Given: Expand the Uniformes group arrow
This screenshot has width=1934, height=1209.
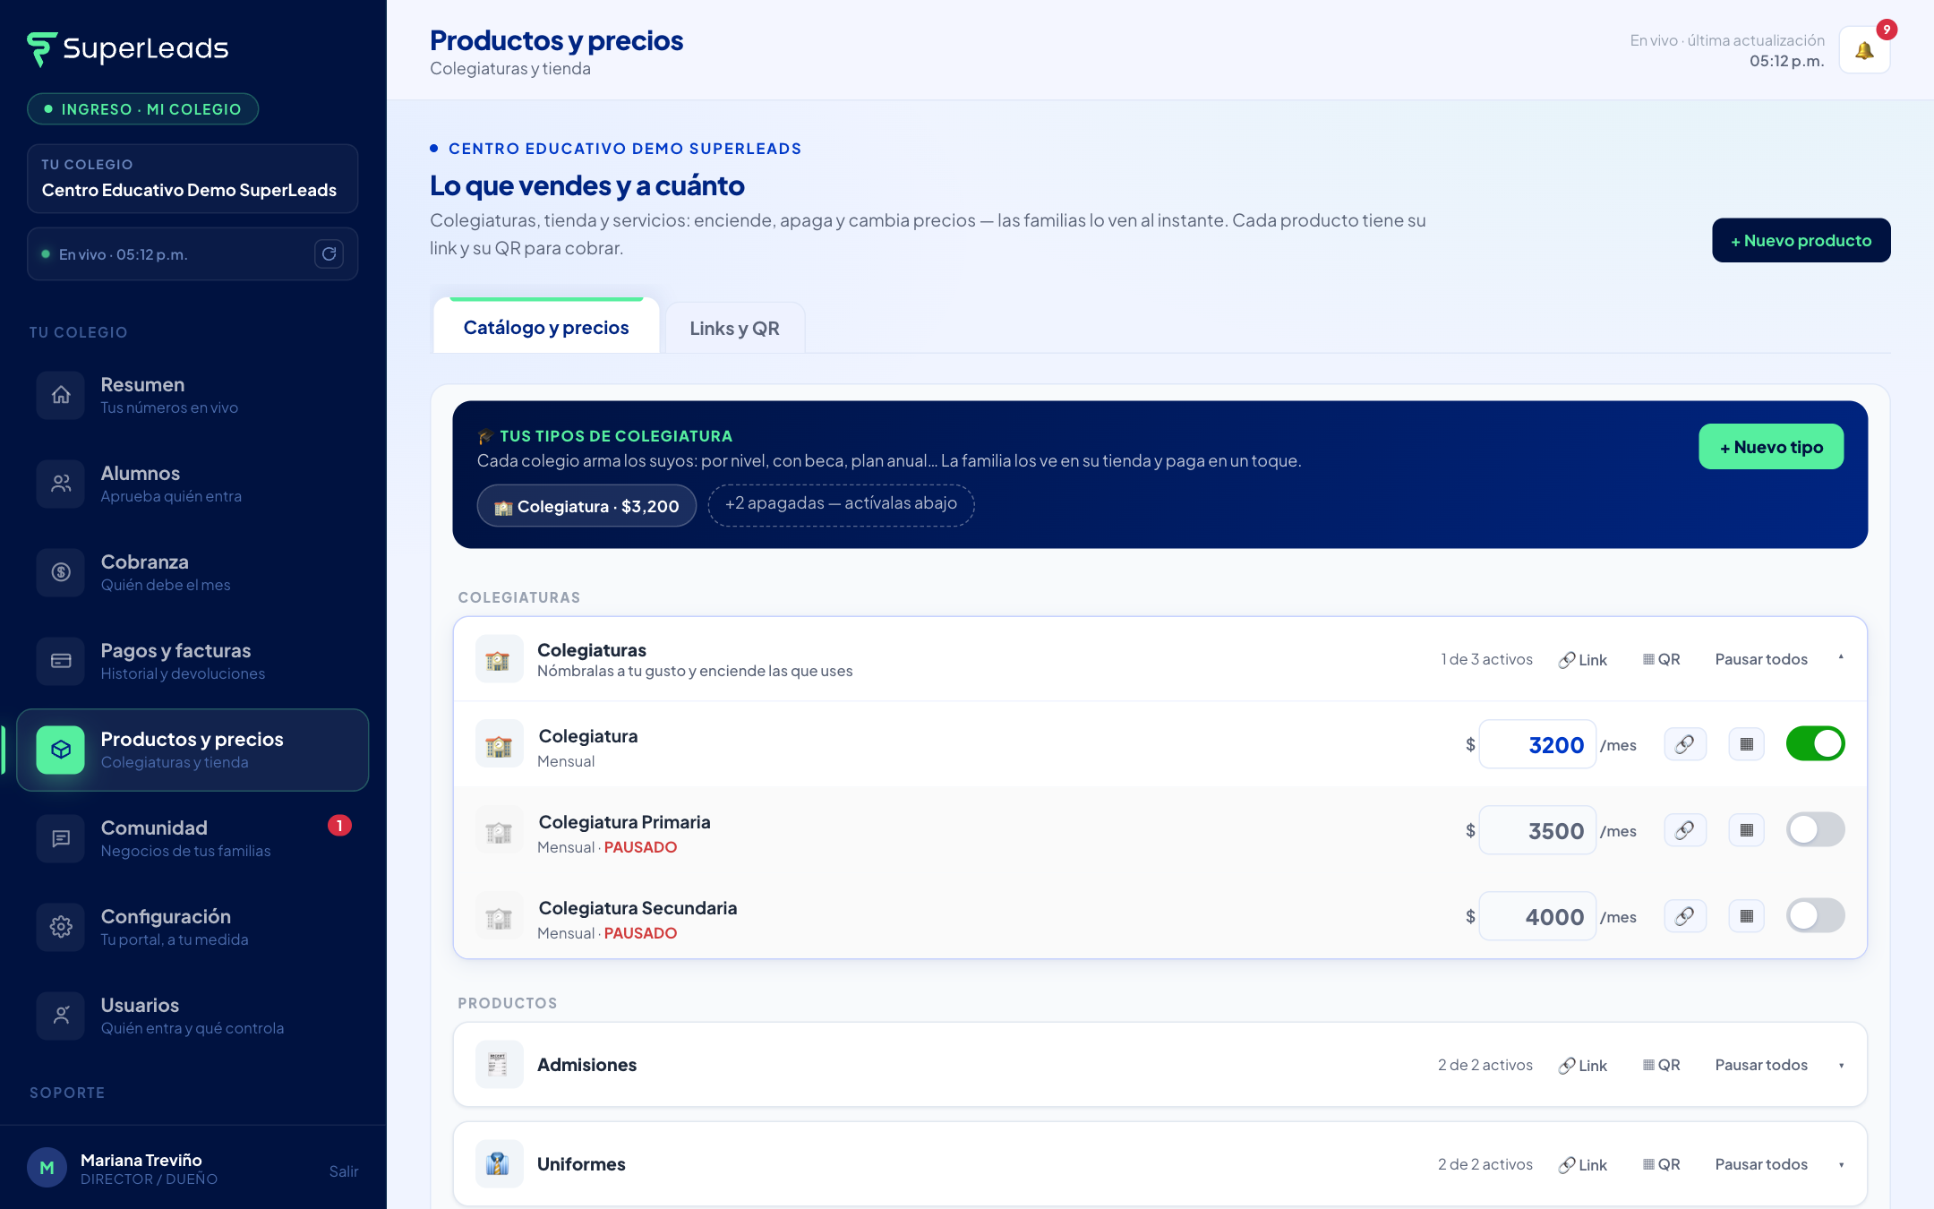Looking at the screenshot, I should pos(1841,1165).
